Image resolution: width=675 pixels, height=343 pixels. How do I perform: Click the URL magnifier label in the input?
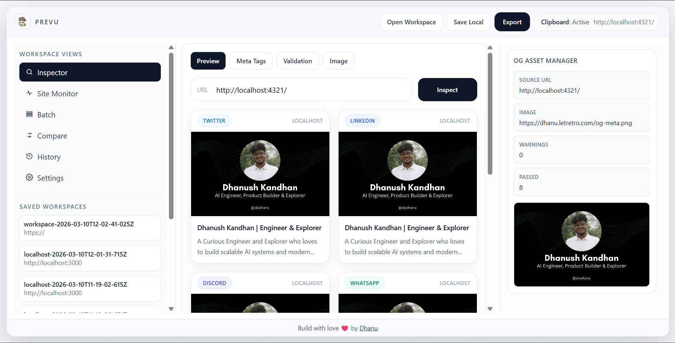tap(203, 90)
